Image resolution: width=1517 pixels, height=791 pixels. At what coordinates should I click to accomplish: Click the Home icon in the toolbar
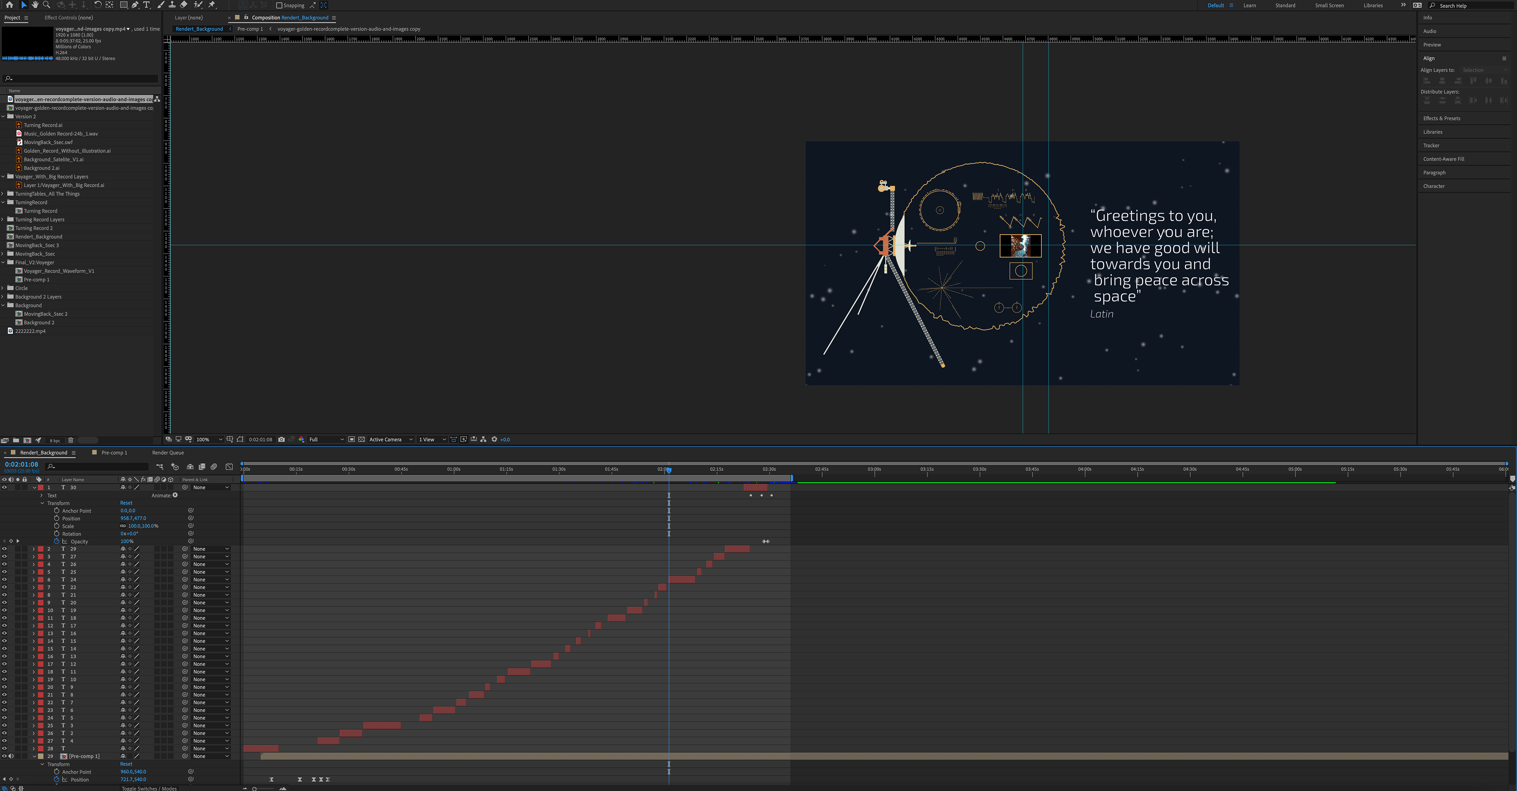(9, 5)
